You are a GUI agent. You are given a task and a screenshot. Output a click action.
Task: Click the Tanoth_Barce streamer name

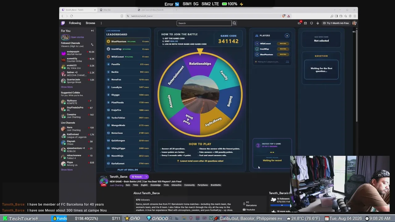pos(118,177)
